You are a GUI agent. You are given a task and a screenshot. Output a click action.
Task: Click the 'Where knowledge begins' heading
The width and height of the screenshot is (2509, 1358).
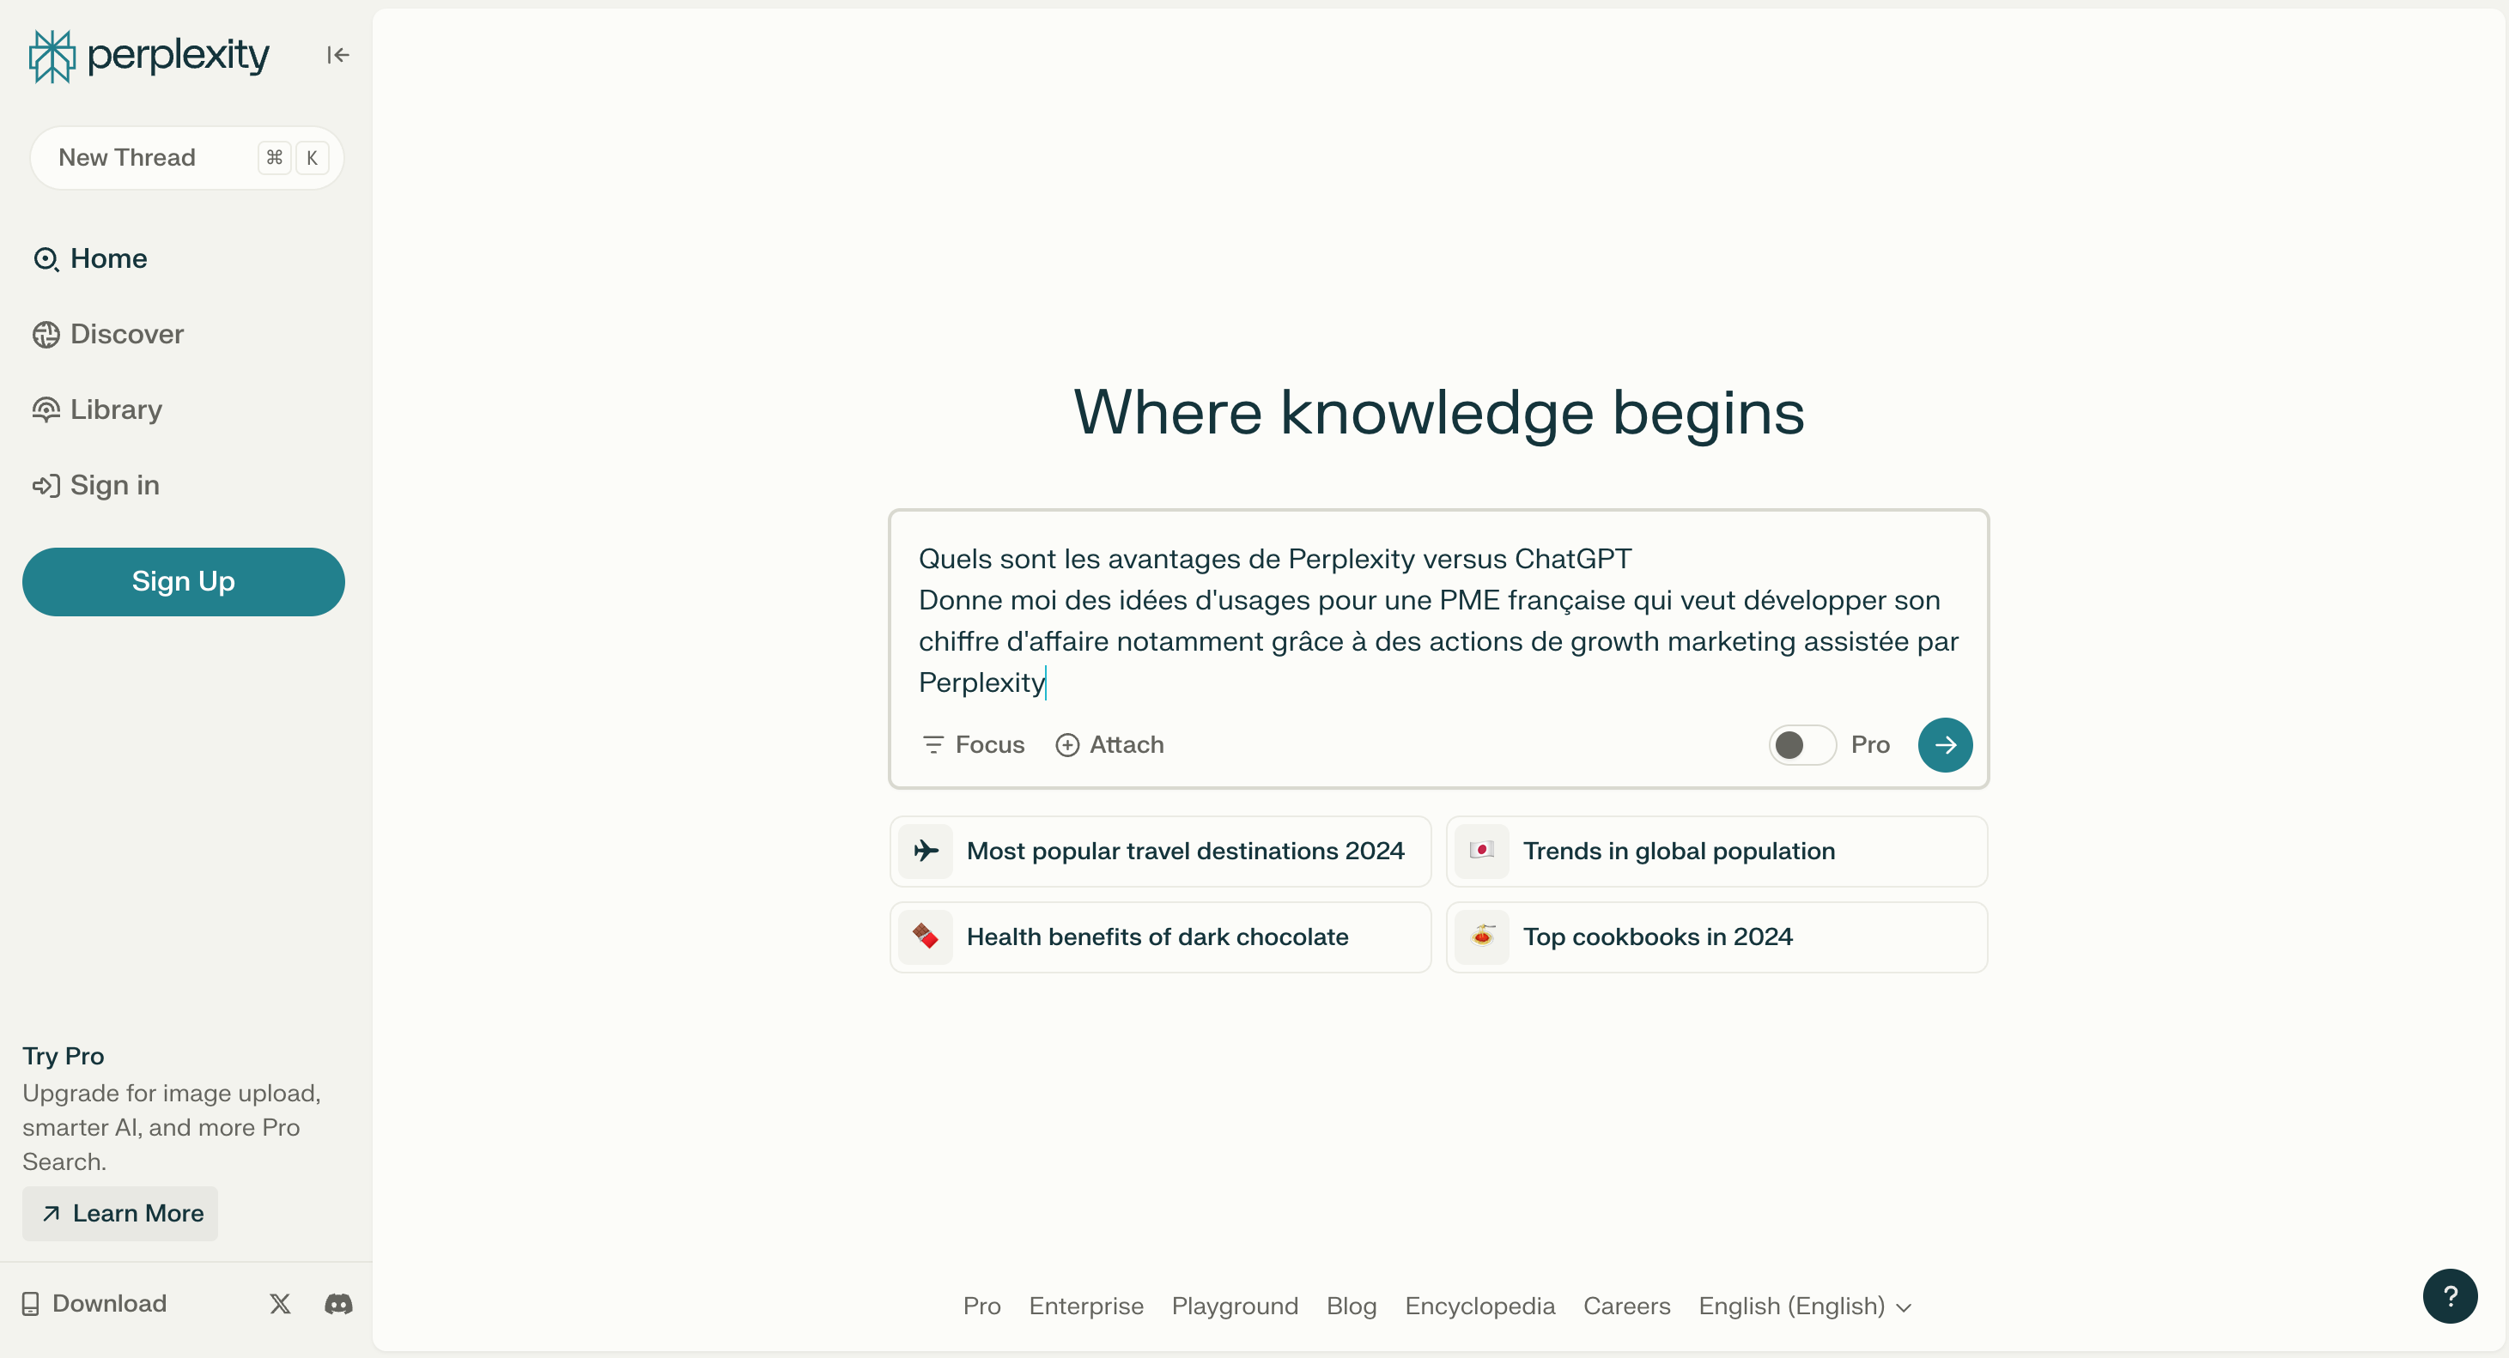(1438, 413)
